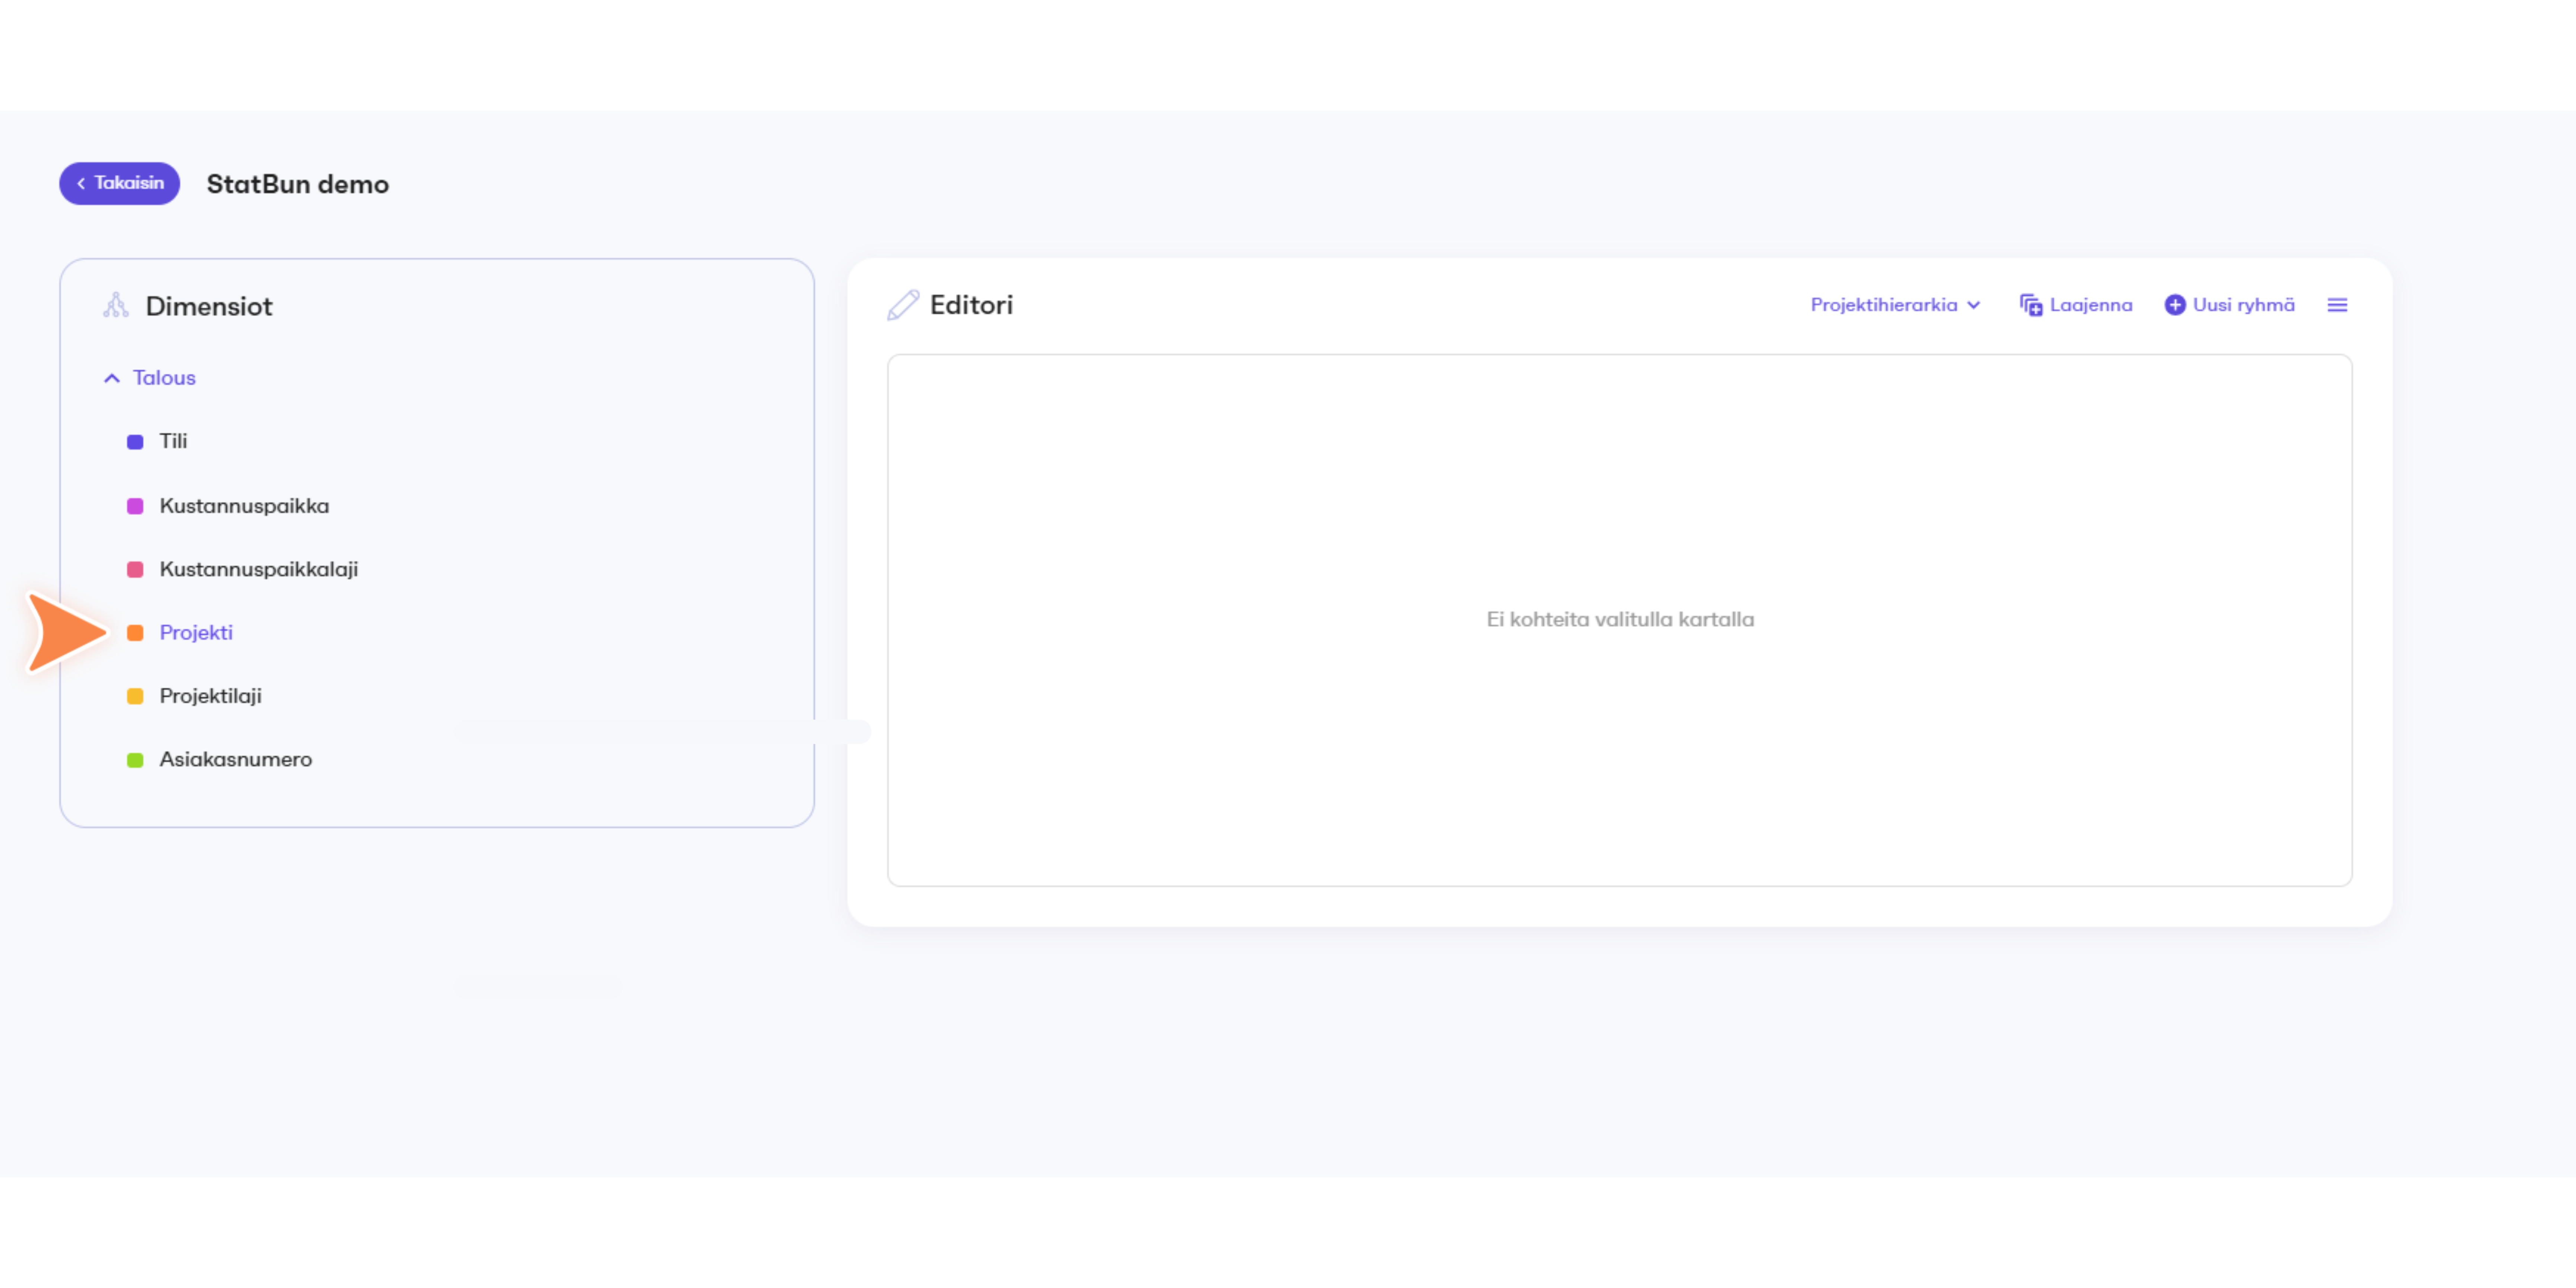Click the Editori pencil icon
The width and height of the screenshot is (2576, 1288).
(903, 305)
